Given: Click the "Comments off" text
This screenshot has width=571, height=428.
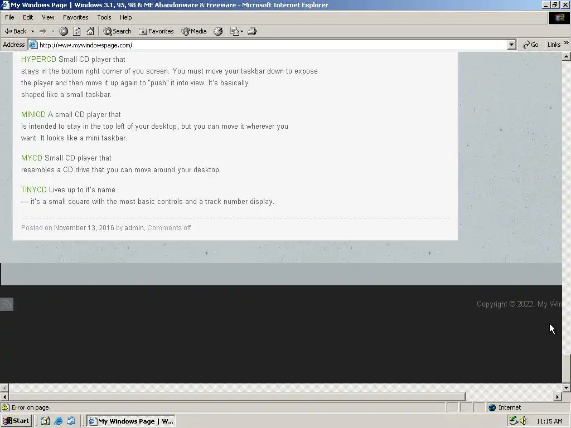Looking at the screenshot, I should 169,228.
